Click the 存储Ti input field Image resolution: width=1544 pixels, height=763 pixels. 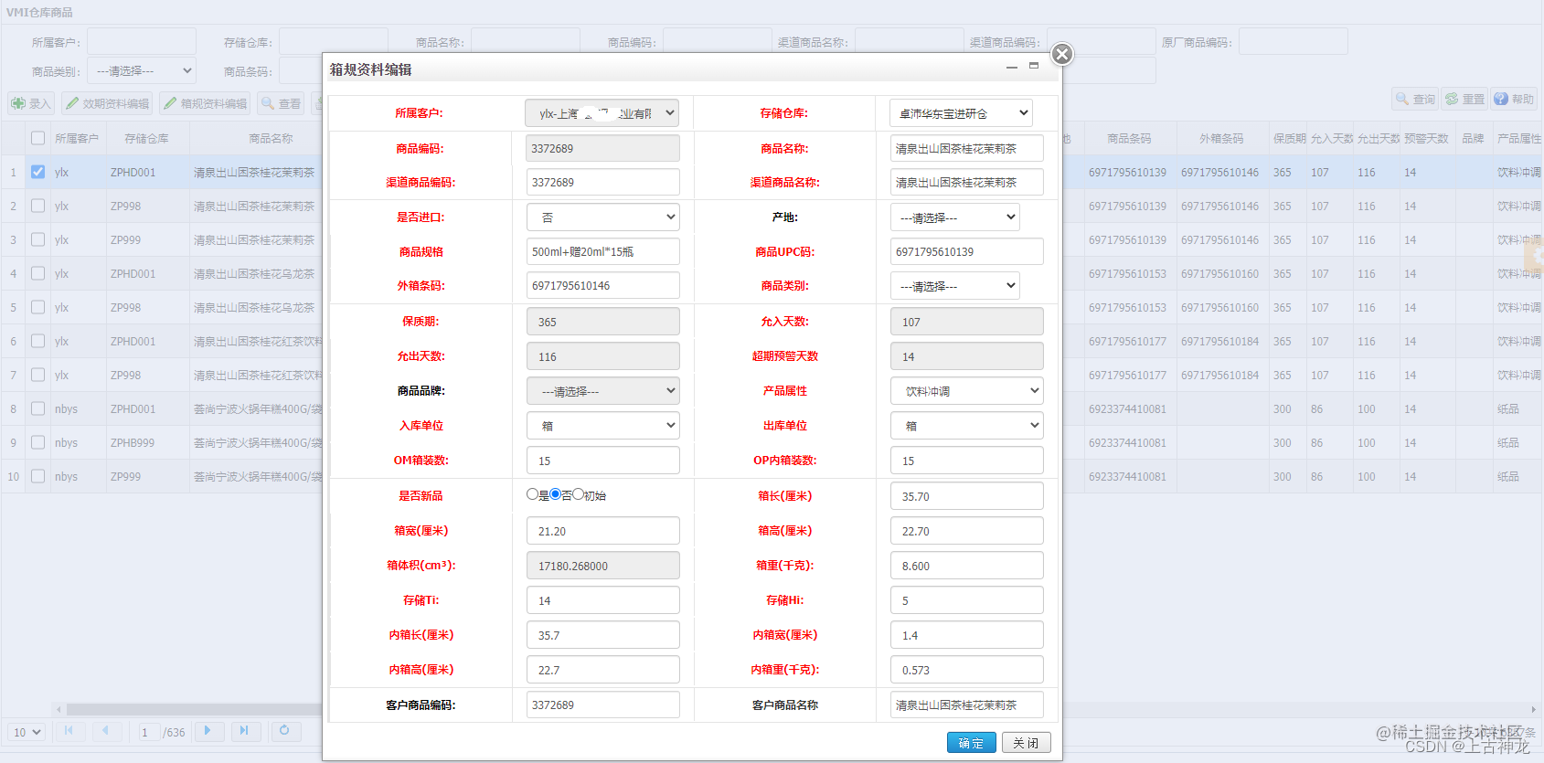[602, 600]
